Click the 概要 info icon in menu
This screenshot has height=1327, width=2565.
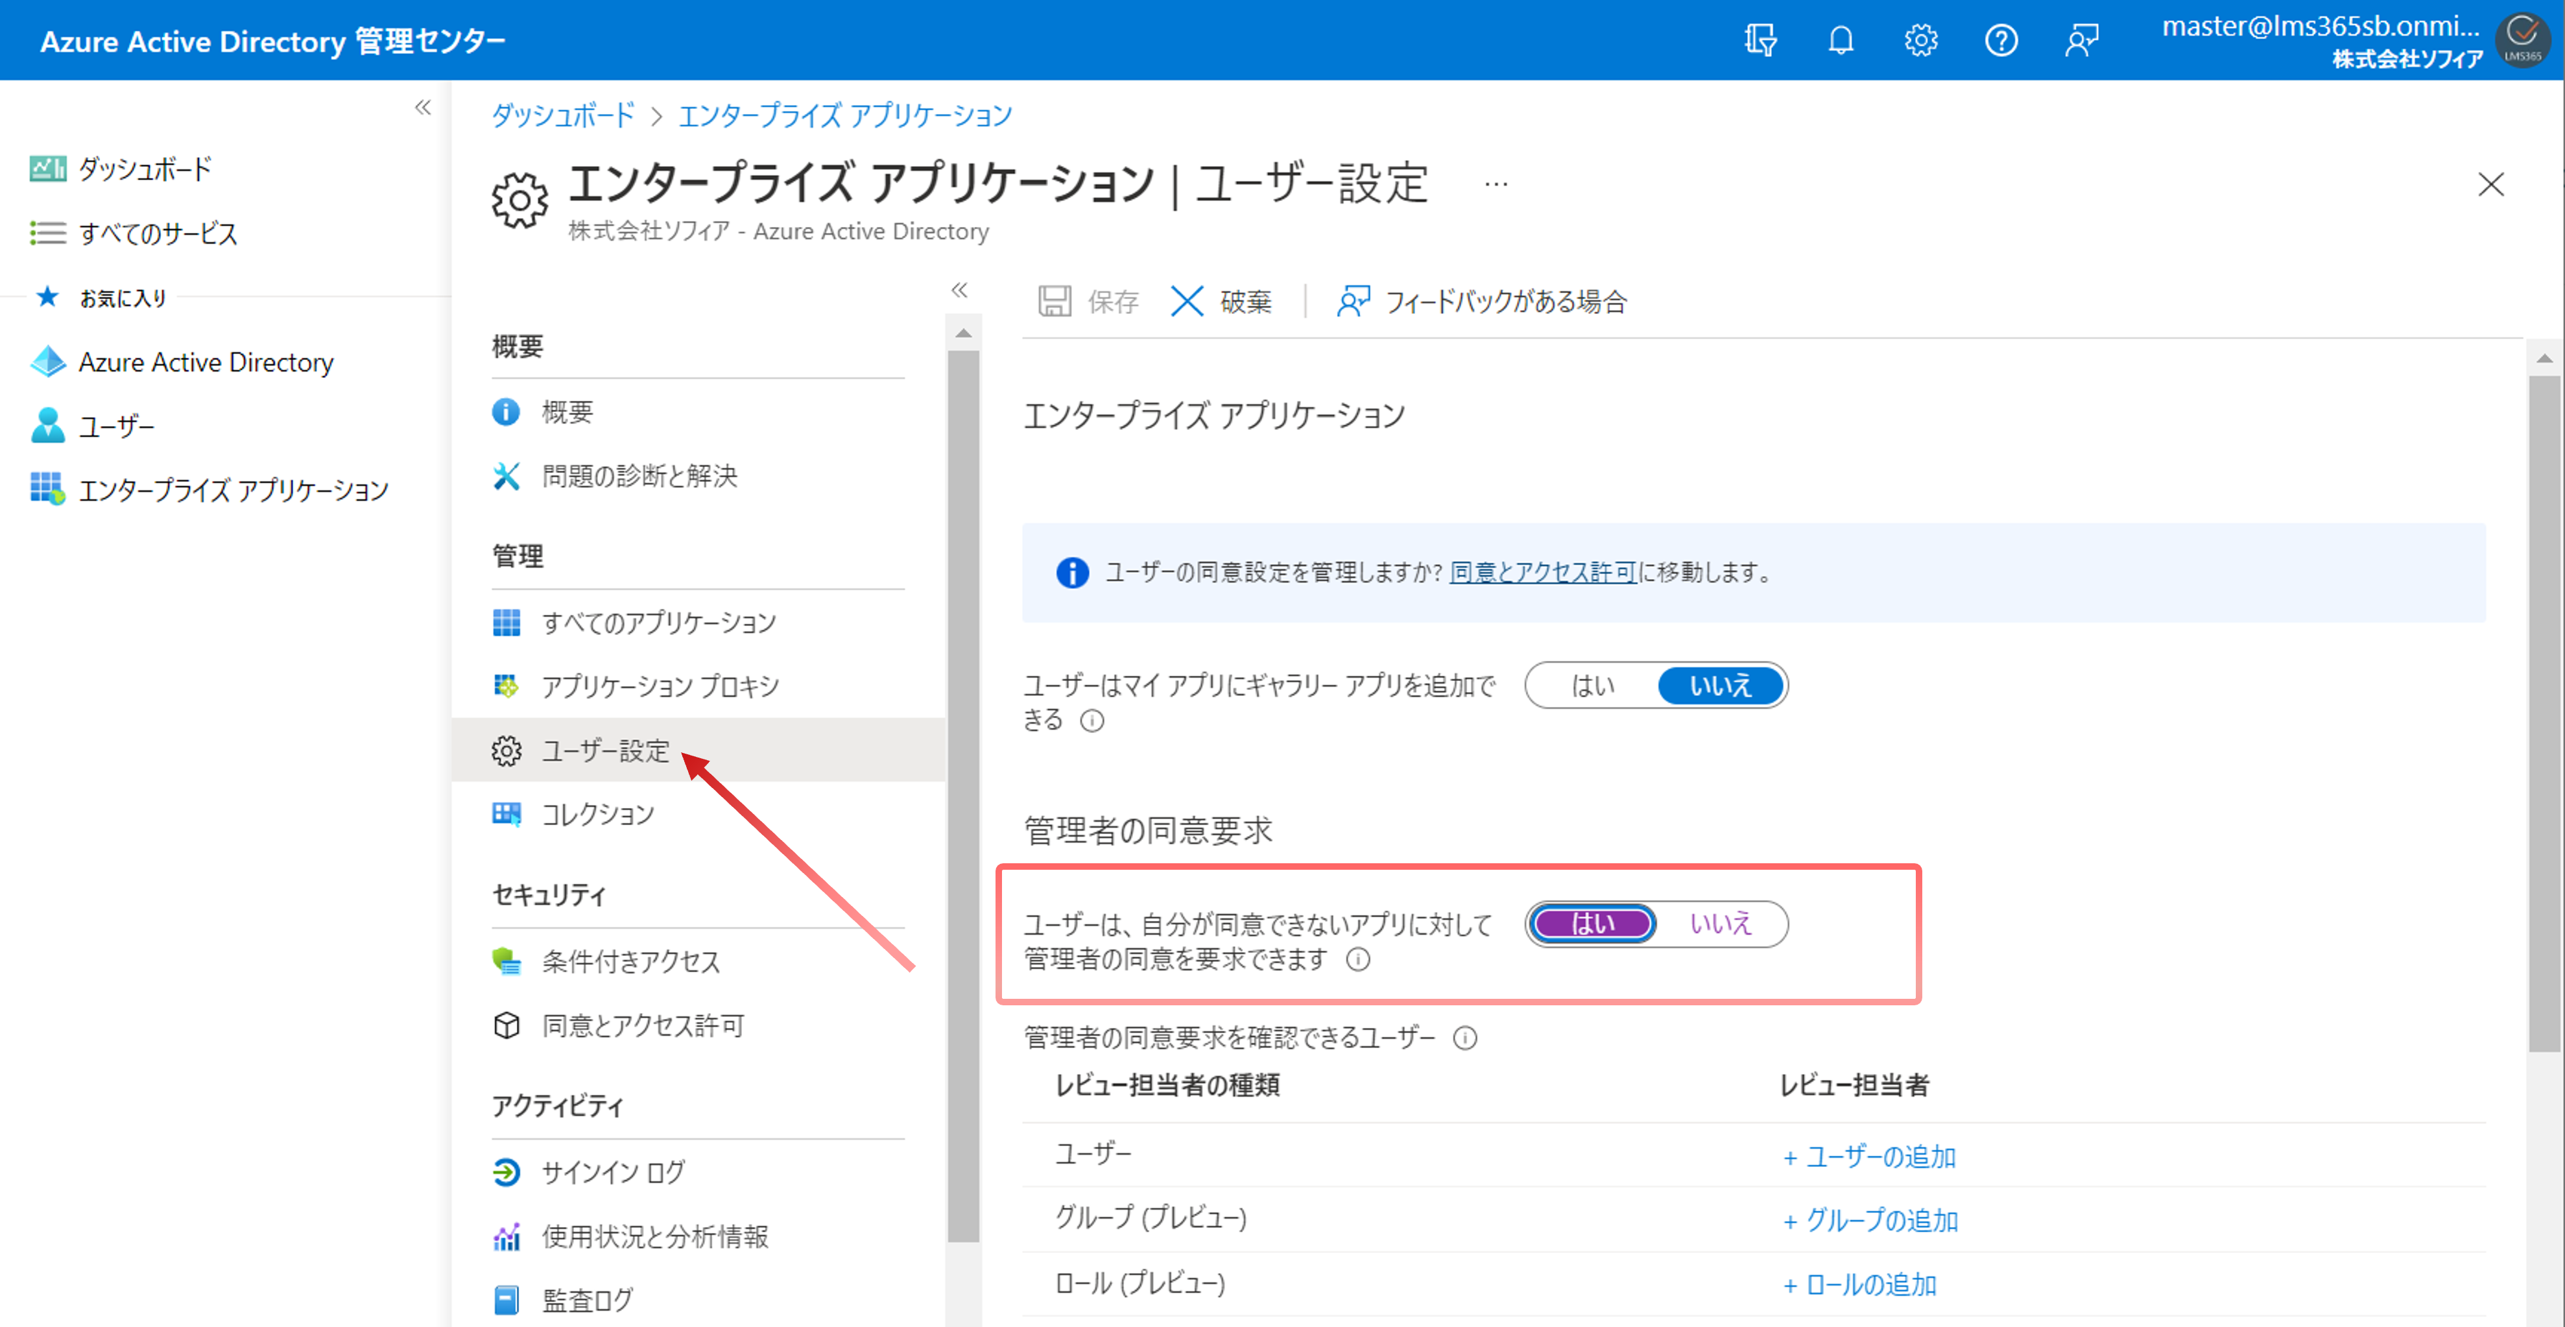coord(506,411)
